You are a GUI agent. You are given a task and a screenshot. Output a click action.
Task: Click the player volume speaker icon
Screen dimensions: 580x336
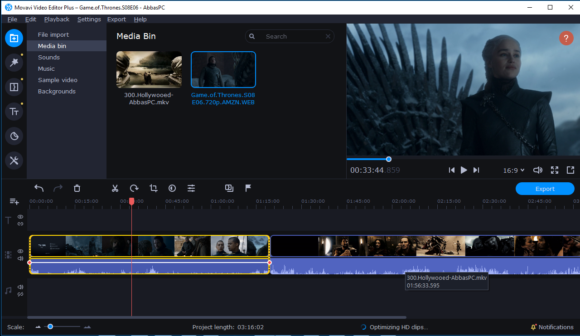538,170
